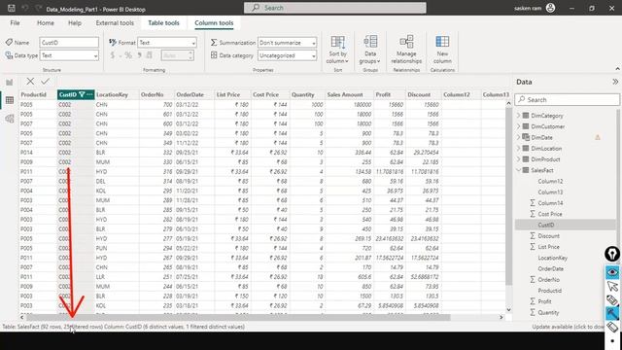The width and height of the screenshot is (622, 350).
Task: Expand the DimCategory table
Action: point(518,116)
